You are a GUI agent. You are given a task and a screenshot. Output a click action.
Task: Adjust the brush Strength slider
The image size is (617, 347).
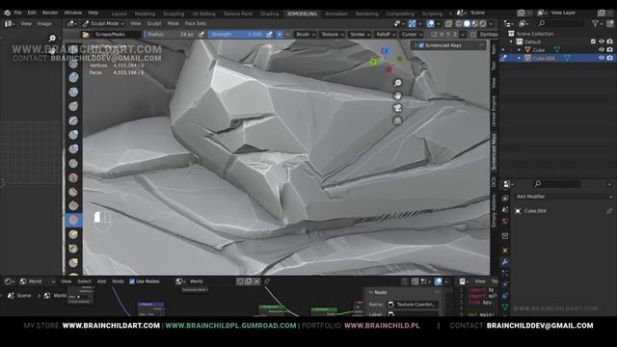(236, 35)
